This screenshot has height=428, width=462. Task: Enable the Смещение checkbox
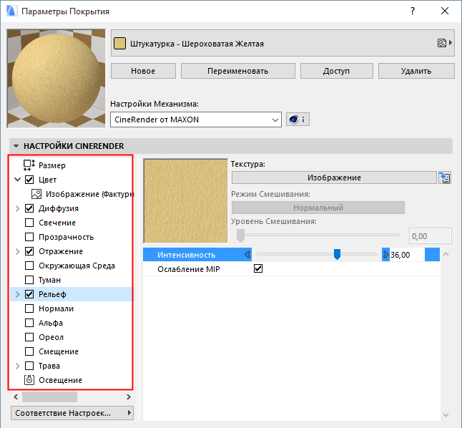coord(29,351)
